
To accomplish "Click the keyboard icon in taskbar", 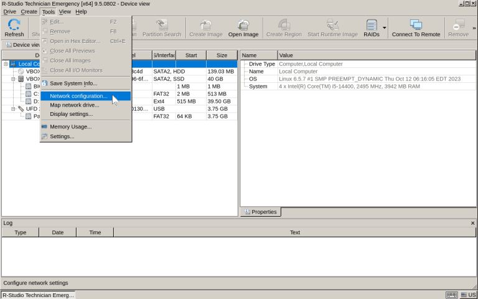I will point(452,295).
